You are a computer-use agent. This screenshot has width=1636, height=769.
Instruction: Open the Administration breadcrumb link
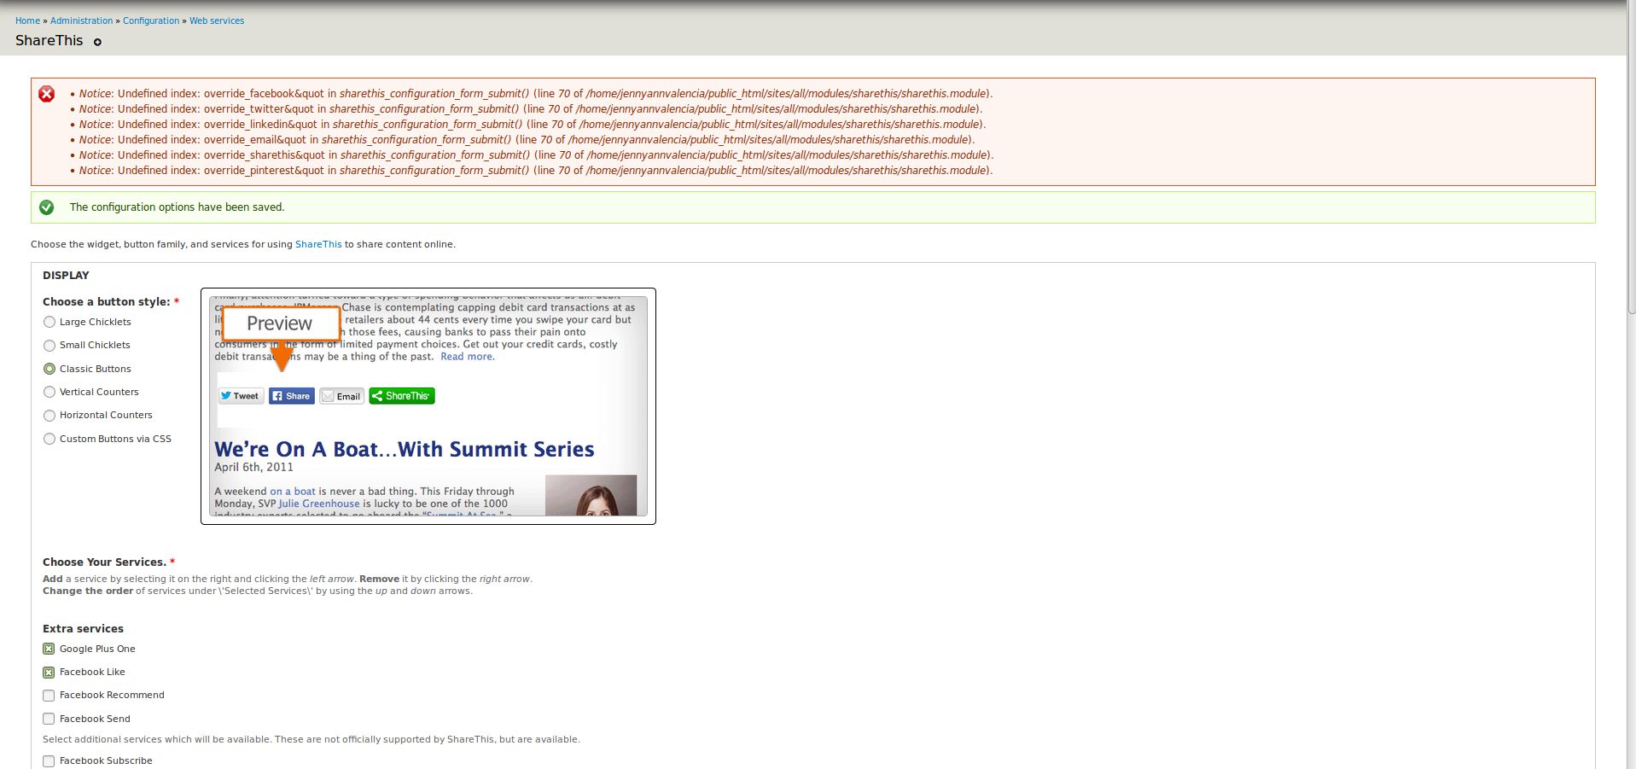(x=81, y=20)
